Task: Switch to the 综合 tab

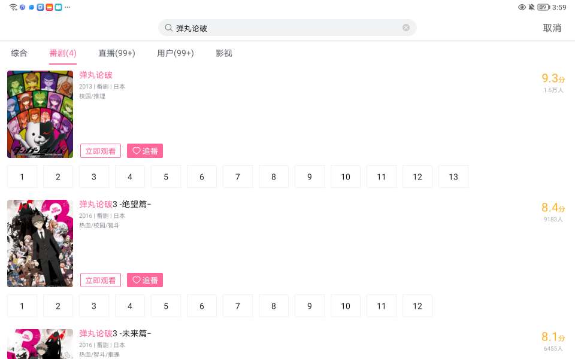Action: [x=19, y=53]
